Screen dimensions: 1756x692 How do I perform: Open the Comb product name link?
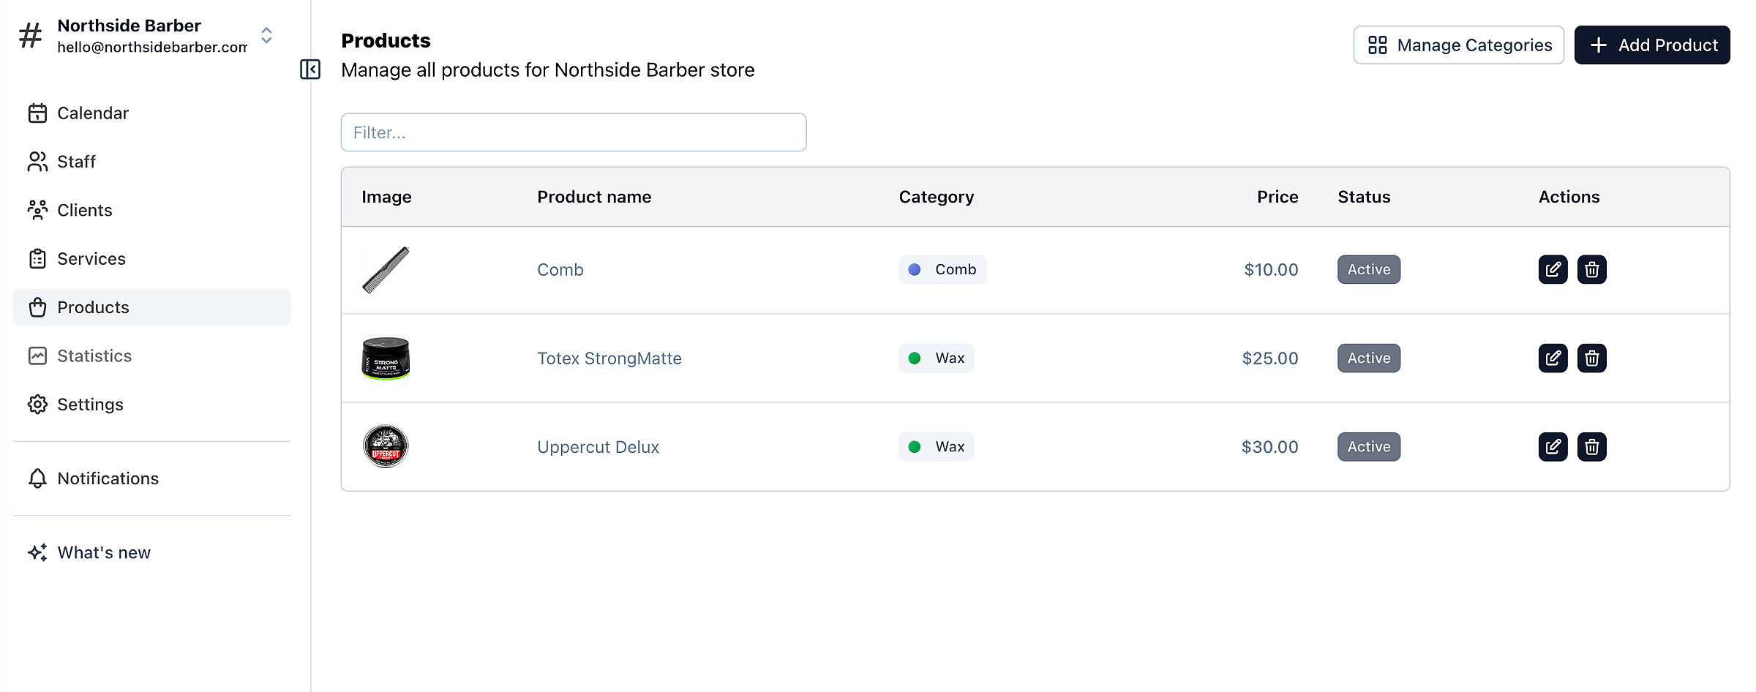pos(560,270)
